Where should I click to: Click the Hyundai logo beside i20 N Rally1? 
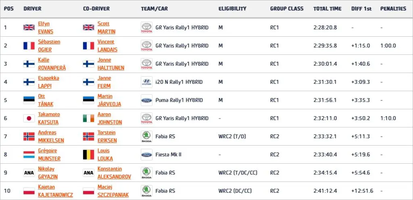[x=146, y=82]
